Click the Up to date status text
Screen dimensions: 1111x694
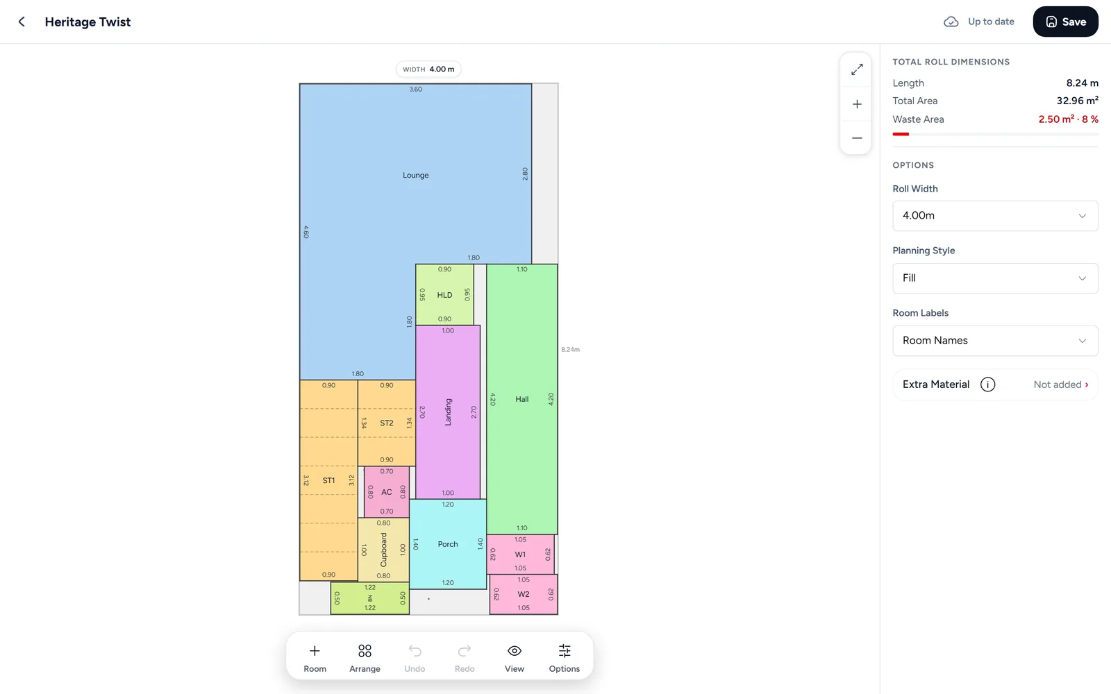(991, 22)
